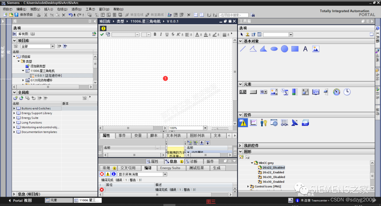Select the Gauge element
381x206 pixels.
[x=337, y=92]
